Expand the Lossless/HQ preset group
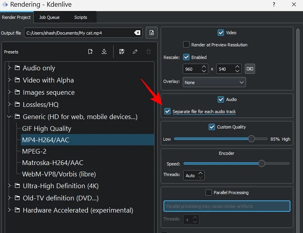303x233 pixels. 9,105
